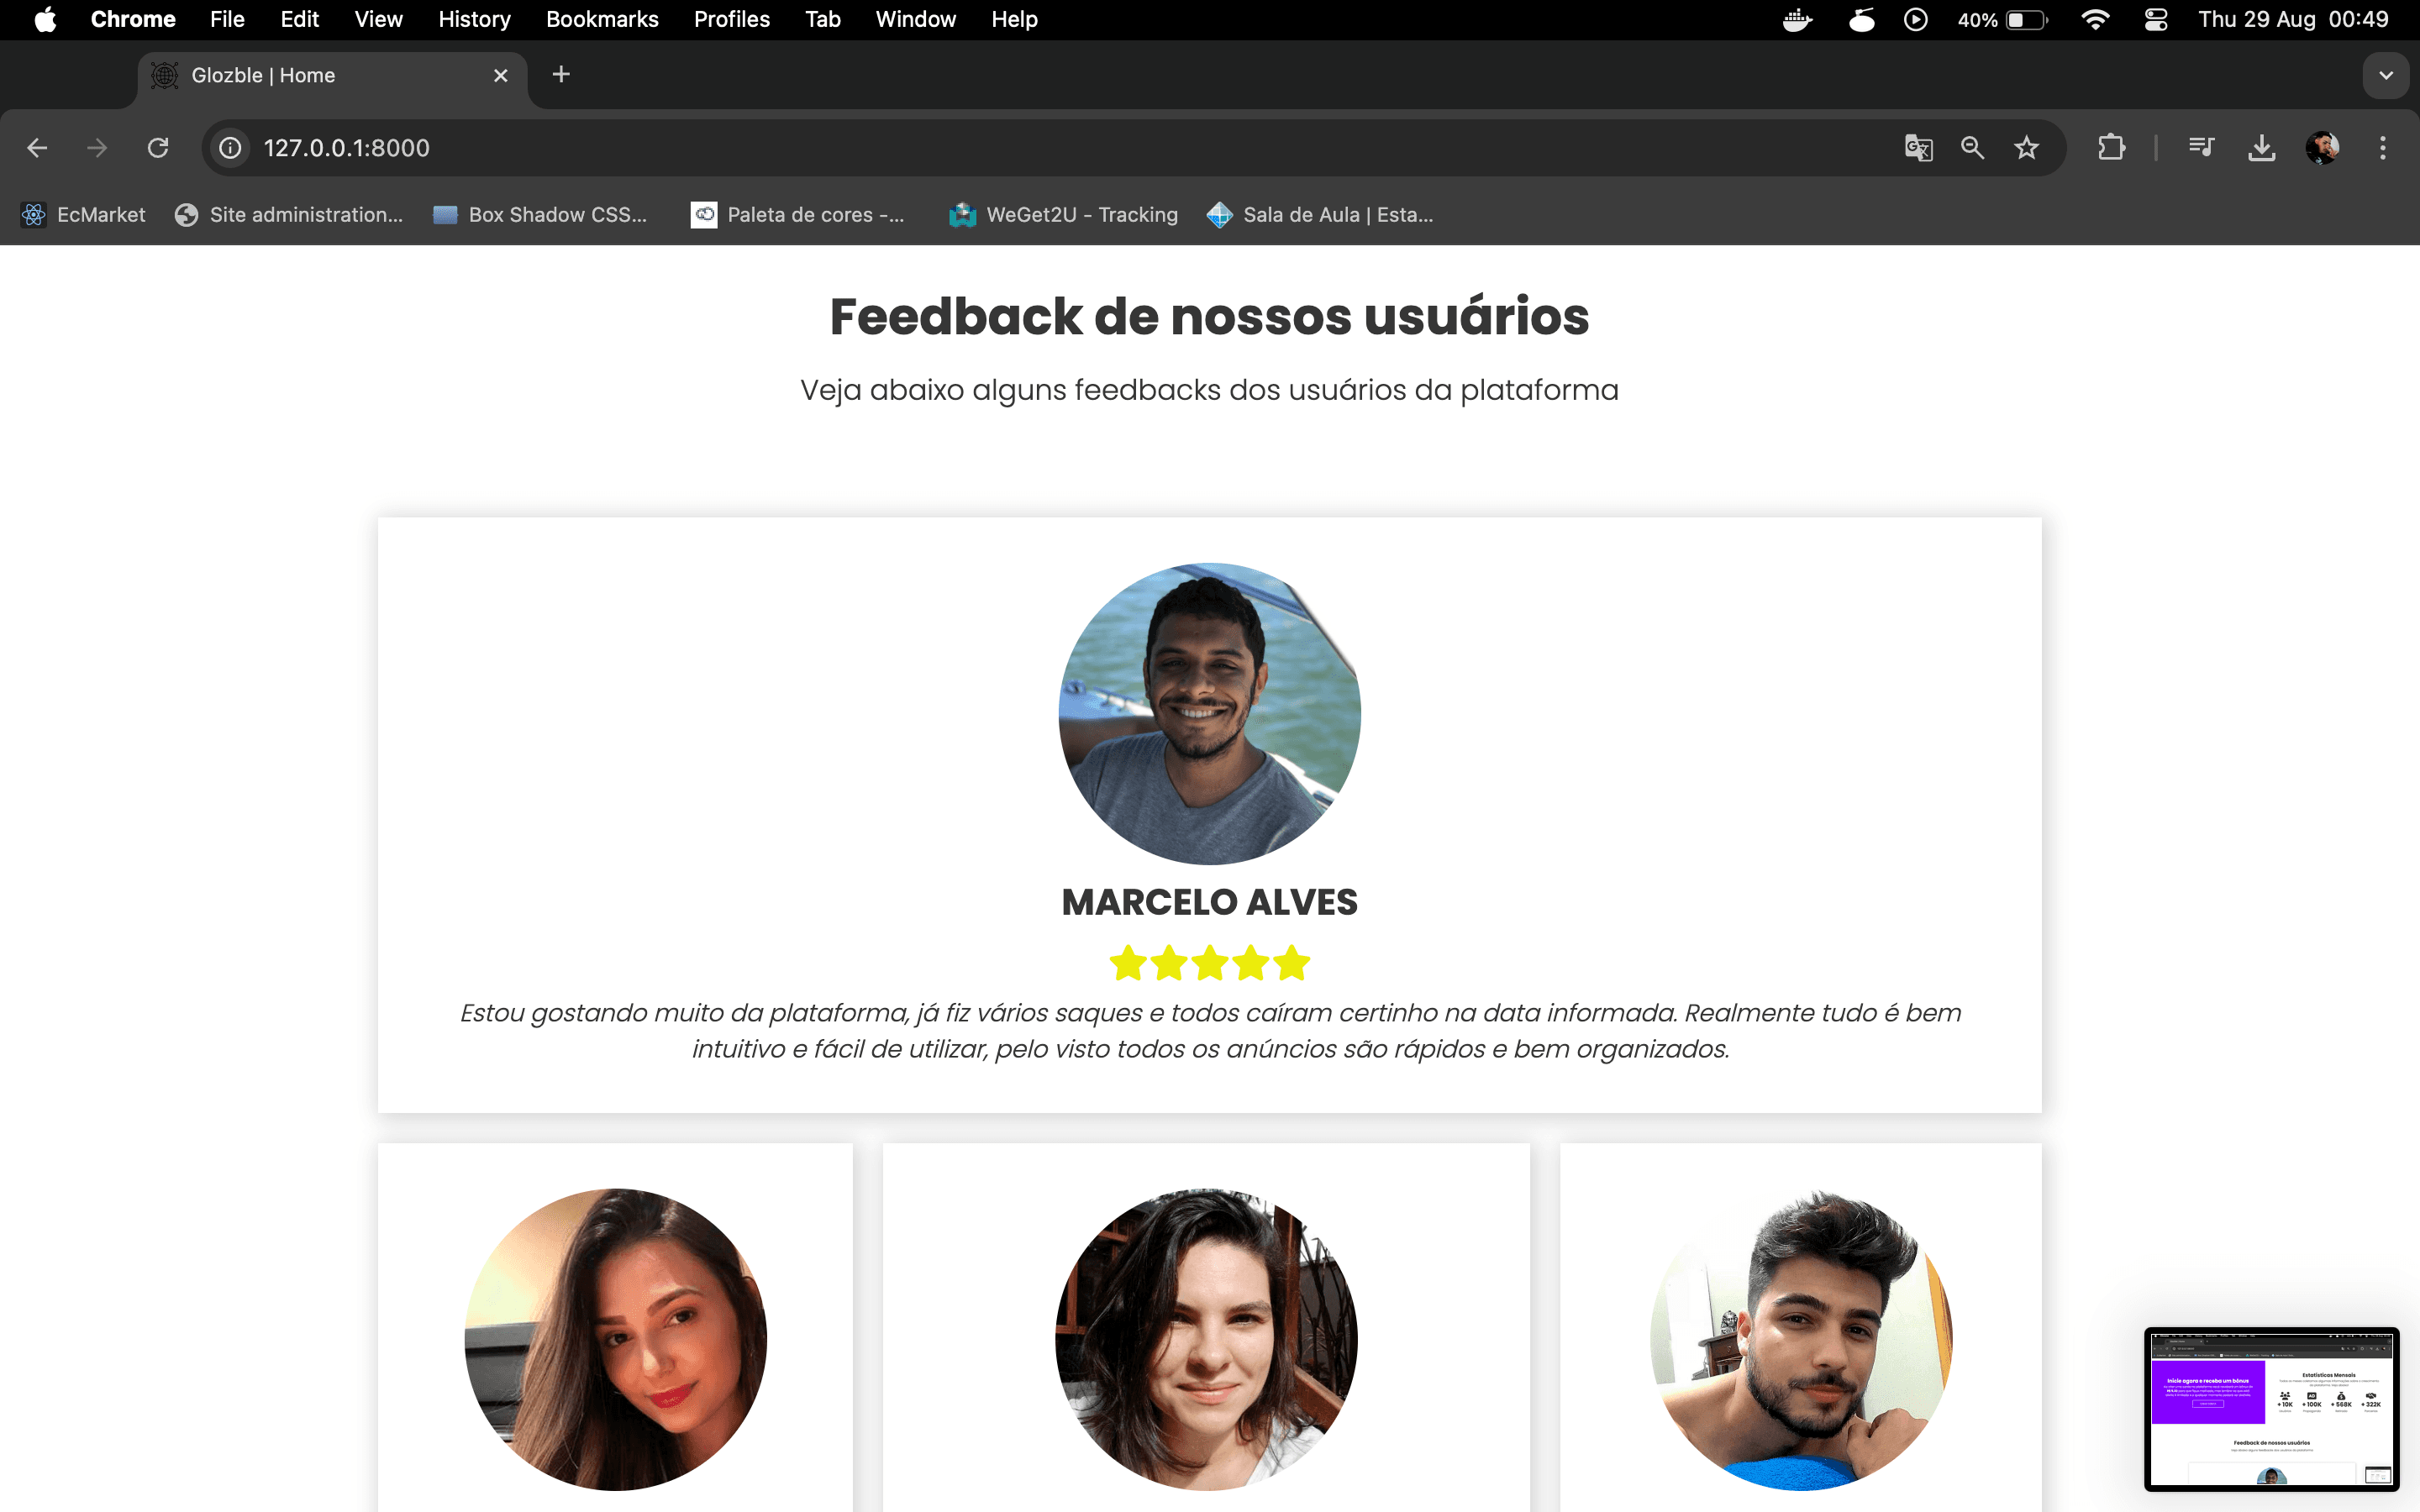Open the Google Translate icon in address bar

(1918, 148)
